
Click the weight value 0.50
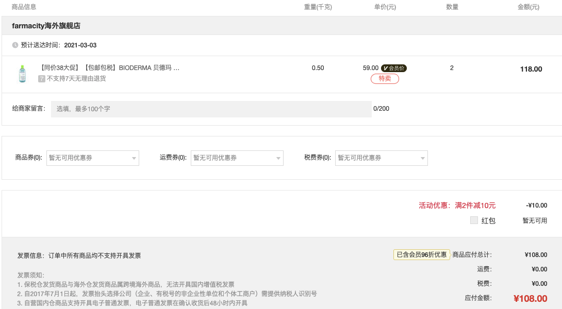click(x=318, y=67)
